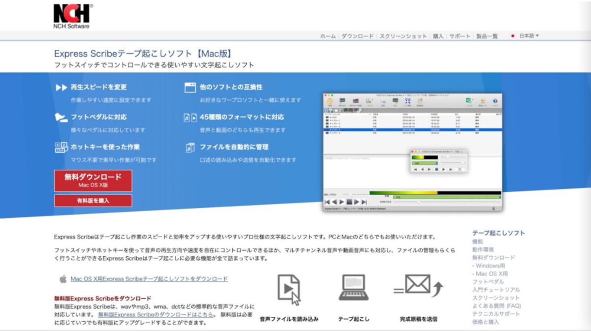Open スクリーンショット in the right sidebar
Image resolution: width=591 pixels, height=332 pixels.
point(496,298)
